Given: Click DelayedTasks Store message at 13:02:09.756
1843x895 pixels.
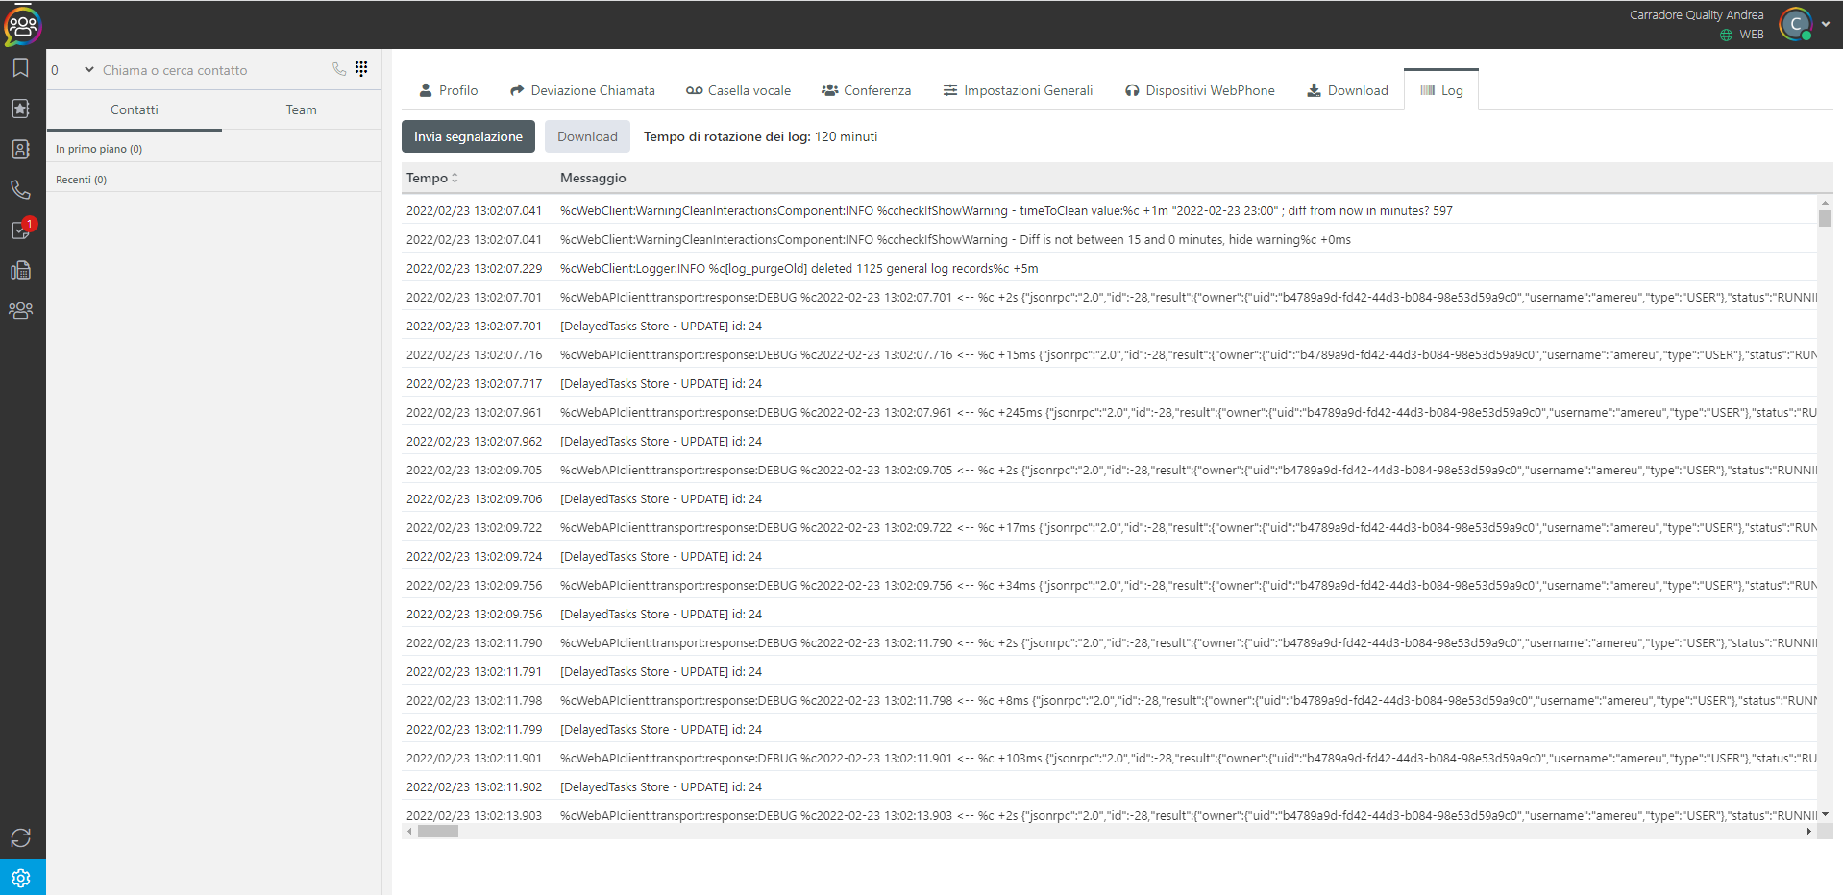Looking at the screenshot, I should coord(661,614).
